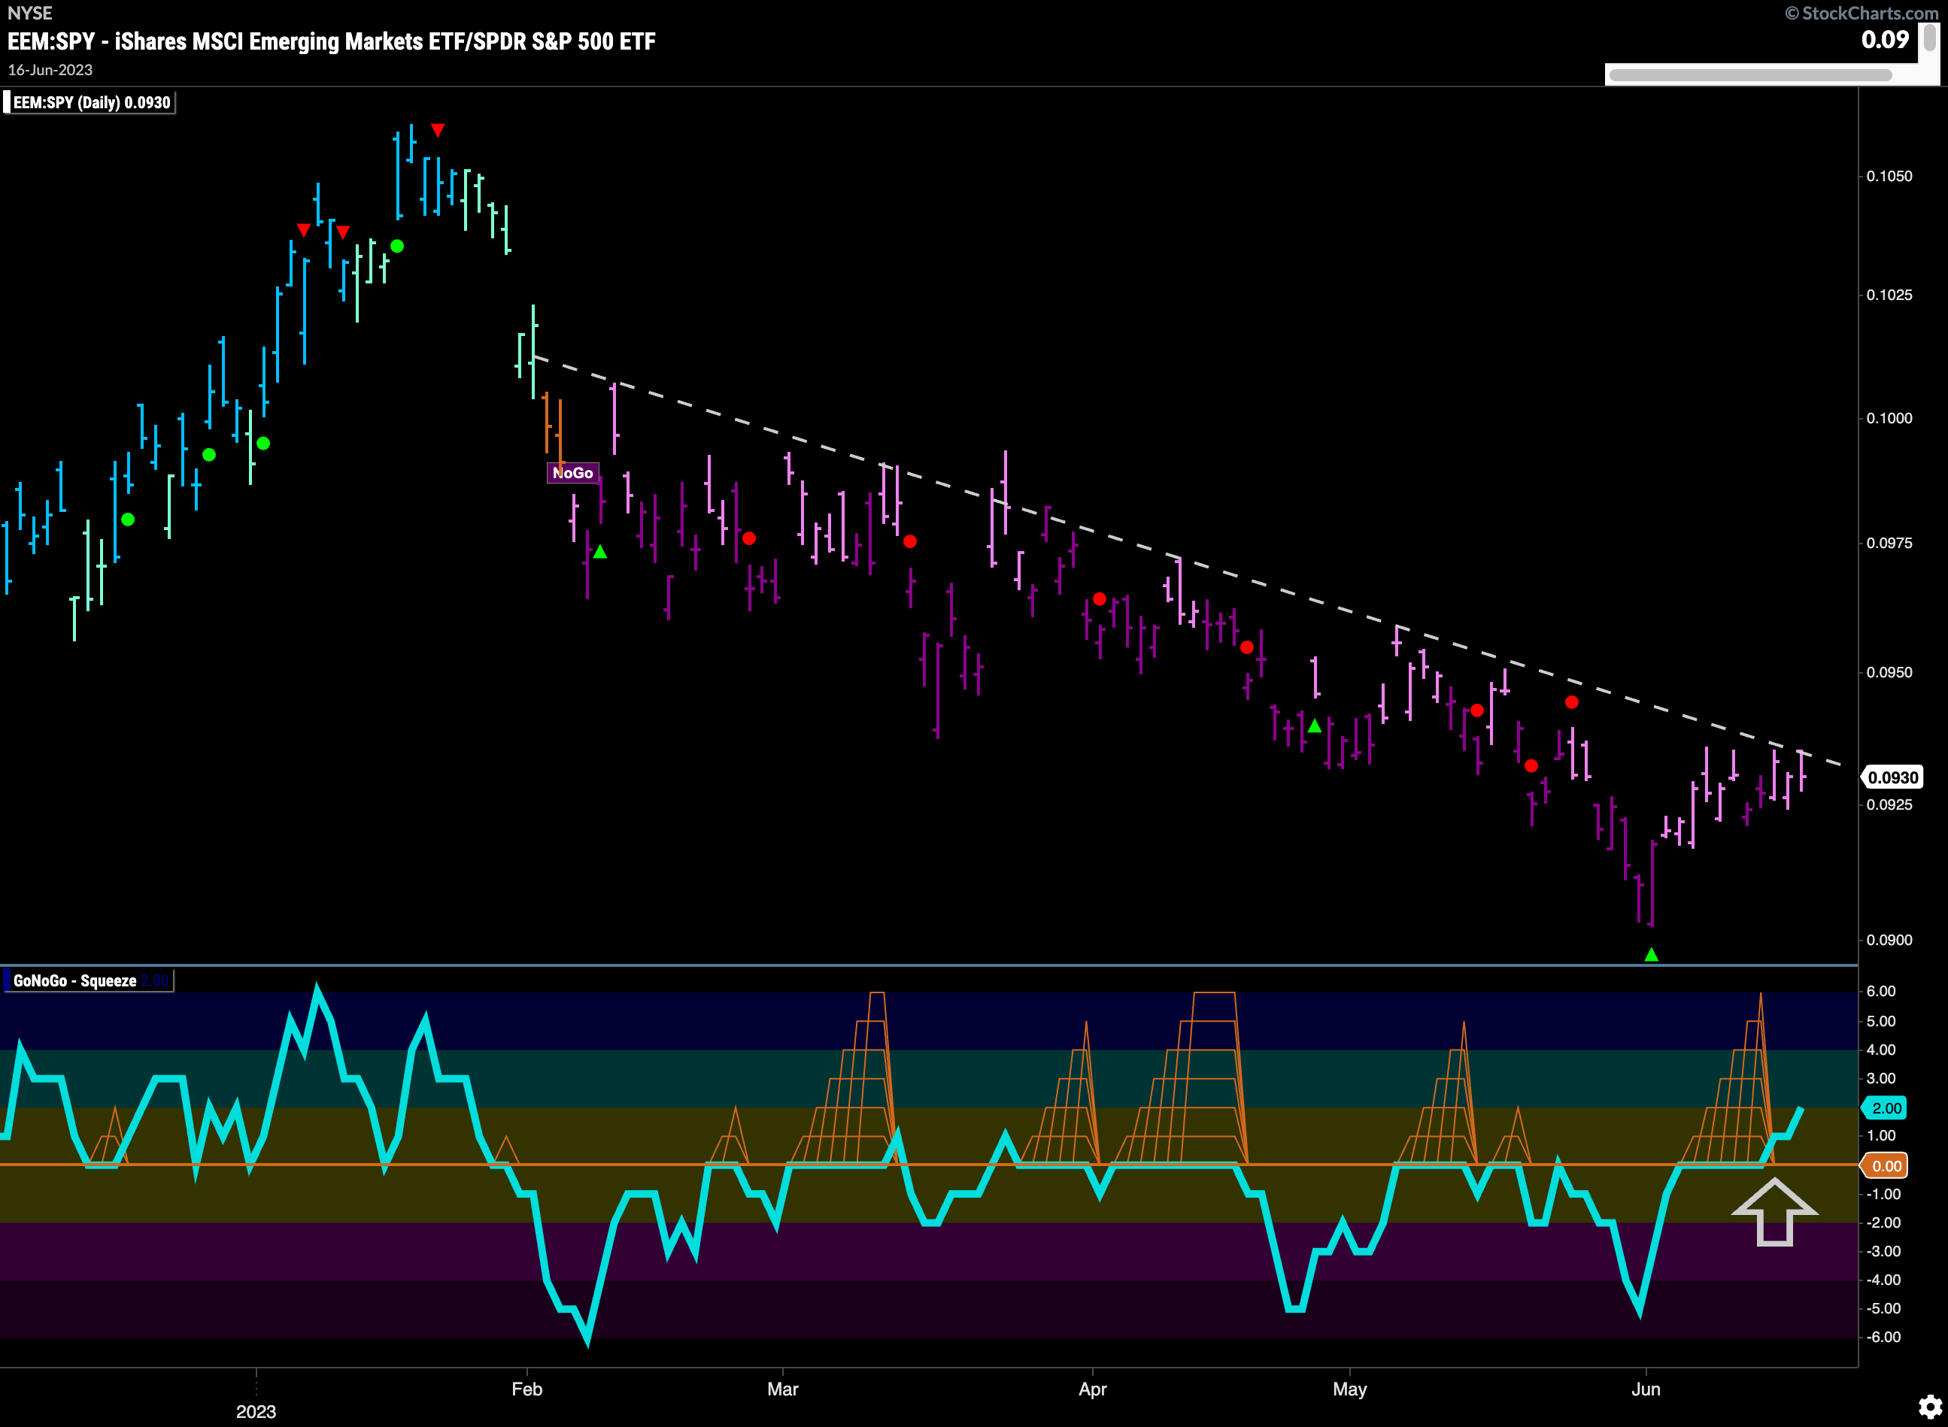Click the 0.1000 price axis label
The width and height of the screenshot is (1948, 1427).
click(1889, 418)
